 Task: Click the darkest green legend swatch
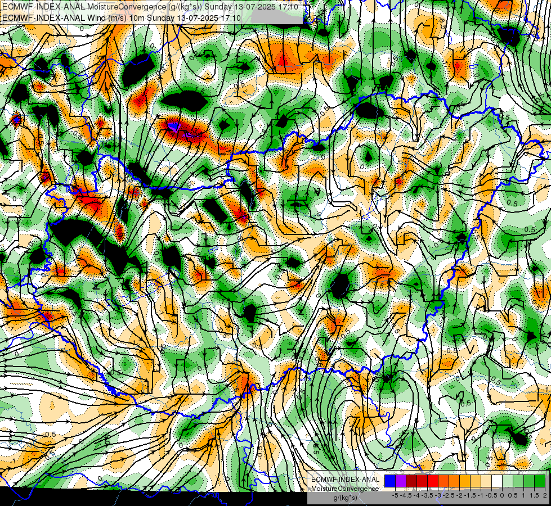540,481
